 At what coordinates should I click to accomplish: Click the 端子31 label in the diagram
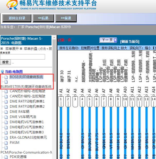[x=69, y=76]
